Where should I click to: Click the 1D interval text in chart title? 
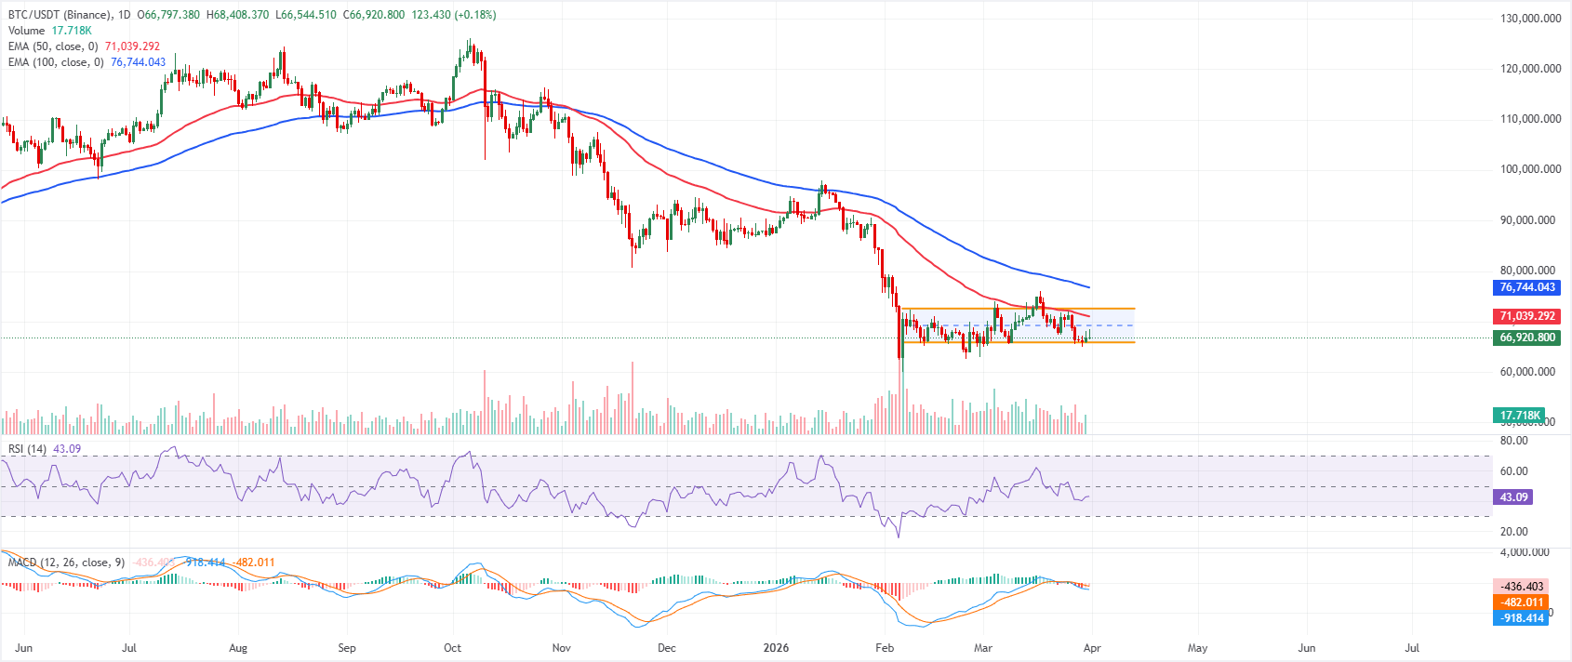point(125,15)
